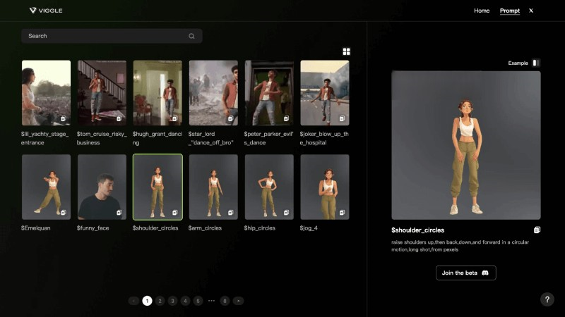Click copy icon on $funny_face thumbnail

pyautogui.click(x=119, y=212)
